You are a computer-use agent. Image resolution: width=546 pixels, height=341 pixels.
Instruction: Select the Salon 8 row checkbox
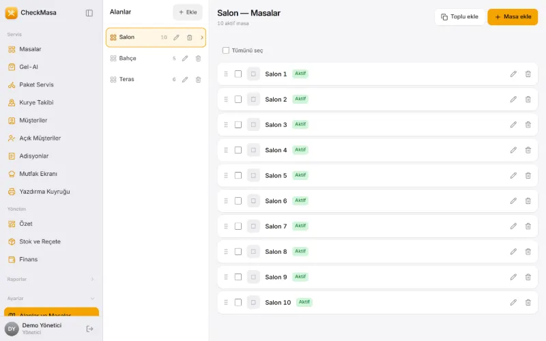click(x=238, y=252)
